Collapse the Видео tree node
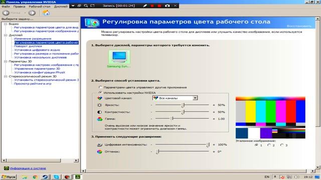This screenshot has height=180, width=321. (x=6, y=24)
